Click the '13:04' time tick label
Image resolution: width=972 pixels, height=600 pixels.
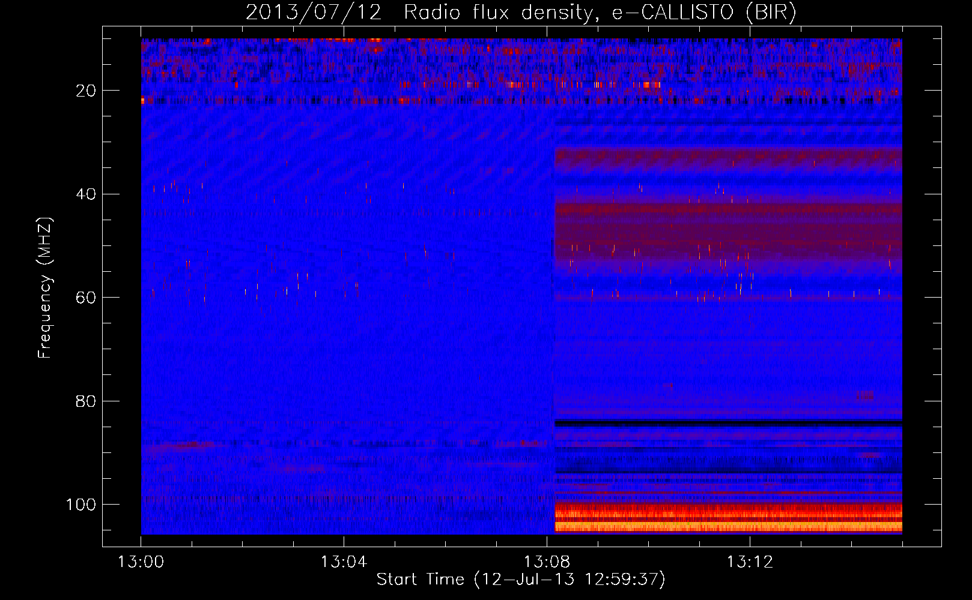(x=344, y=562)
